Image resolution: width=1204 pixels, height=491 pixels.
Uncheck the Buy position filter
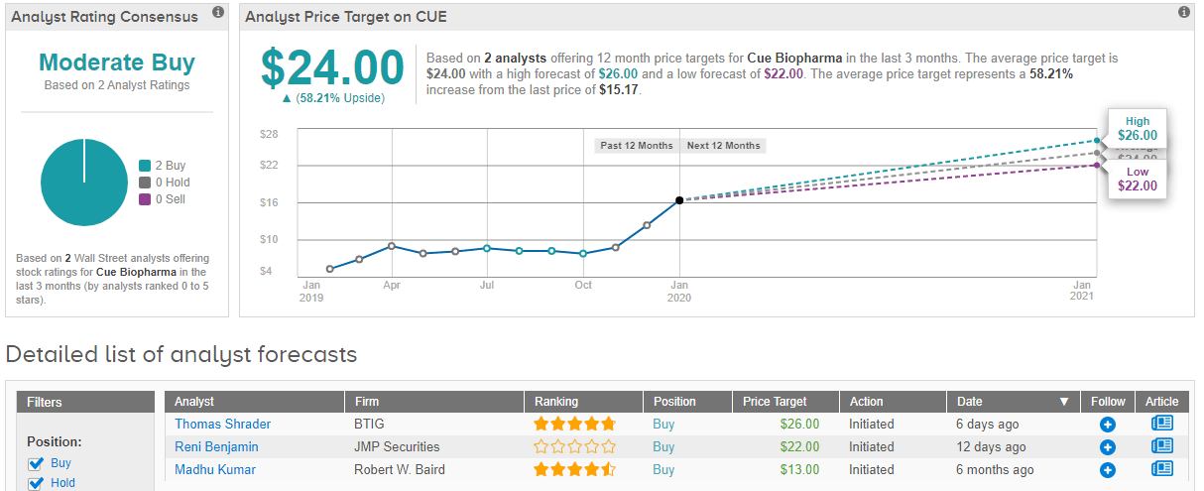point(37,463)
